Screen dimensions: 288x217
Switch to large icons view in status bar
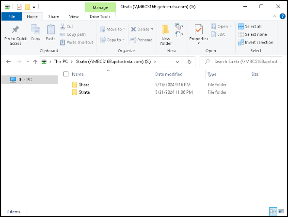(281, 212)
